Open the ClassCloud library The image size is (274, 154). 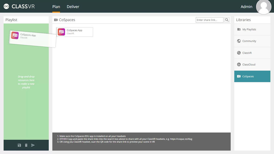tap(252, 65)
